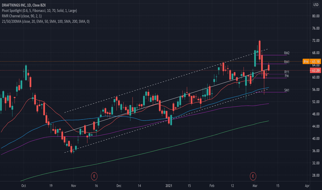Click the SM1 pivot level label
Image resolution: width=322 pixels, height=190 pixels.
tap(287, 90)
